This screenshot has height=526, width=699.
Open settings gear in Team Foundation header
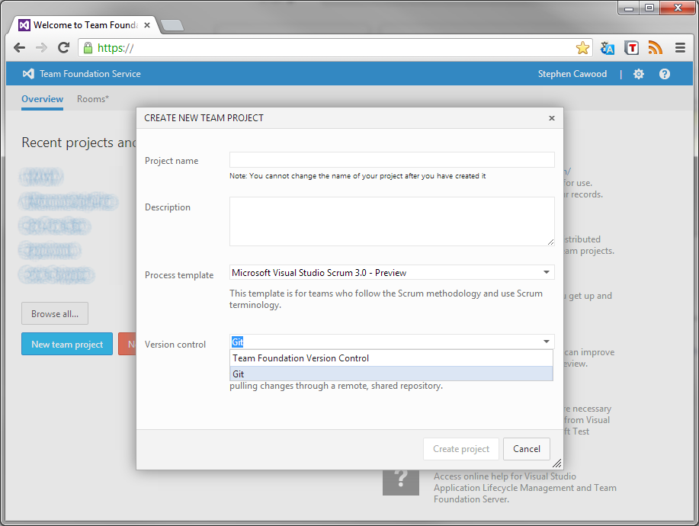(x=638, y=74)
